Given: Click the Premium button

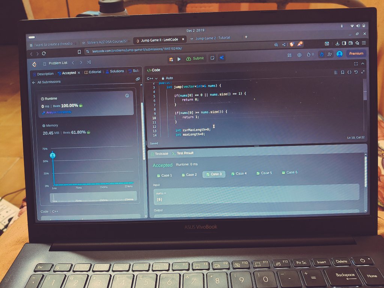Looking at the screenshot, I should click(356, 53).
